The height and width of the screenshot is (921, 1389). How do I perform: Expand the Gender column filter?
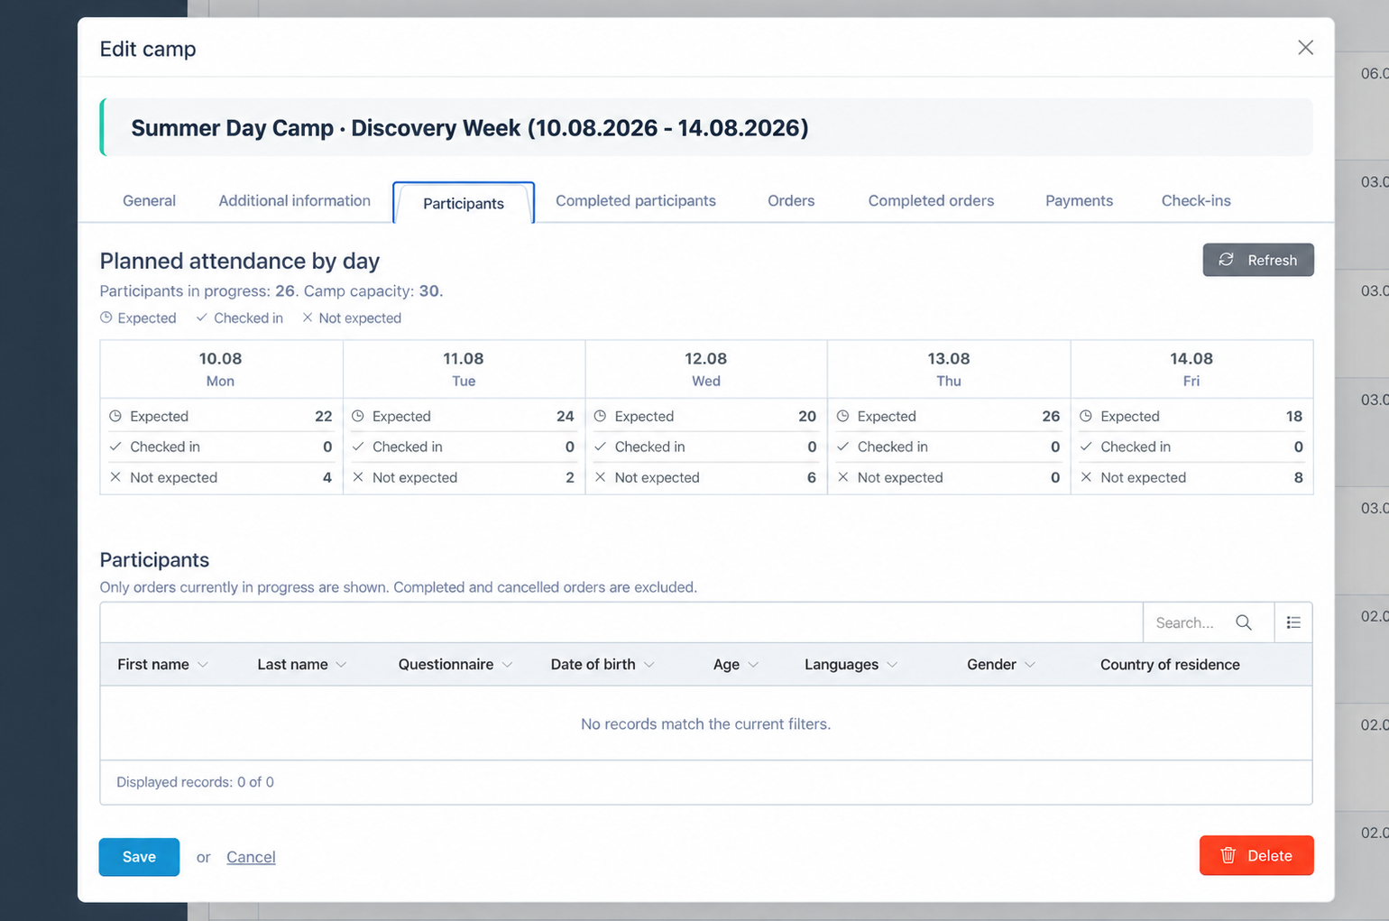(1030, 665)
